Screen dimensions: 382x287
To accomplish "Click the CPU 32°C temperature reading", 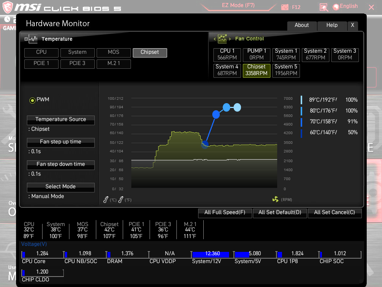I will (x=29, y=230).
